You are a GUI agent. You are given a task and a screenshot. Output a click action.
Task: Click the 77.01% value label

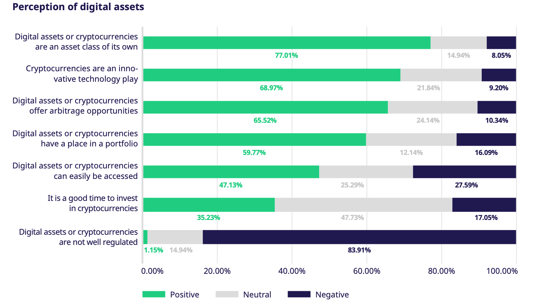(x=286, y=55)
